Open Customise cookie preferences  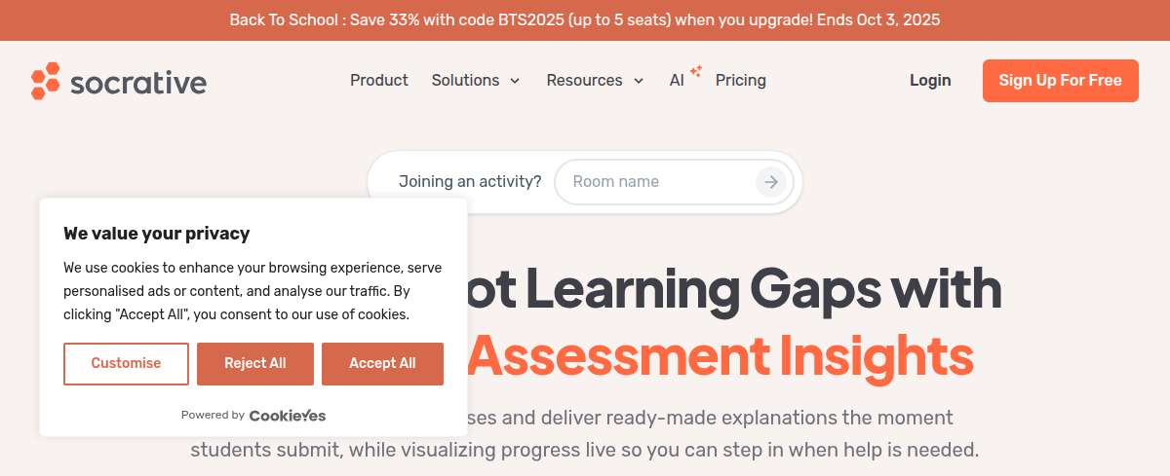coord(126,364)
